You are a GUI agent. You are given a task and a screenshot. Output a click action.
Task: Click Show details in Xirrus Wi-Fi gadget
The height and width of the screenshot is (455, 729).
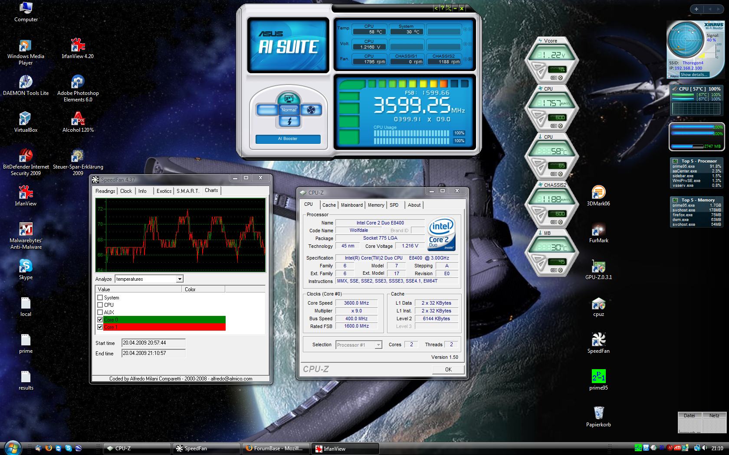pos(693,75)
